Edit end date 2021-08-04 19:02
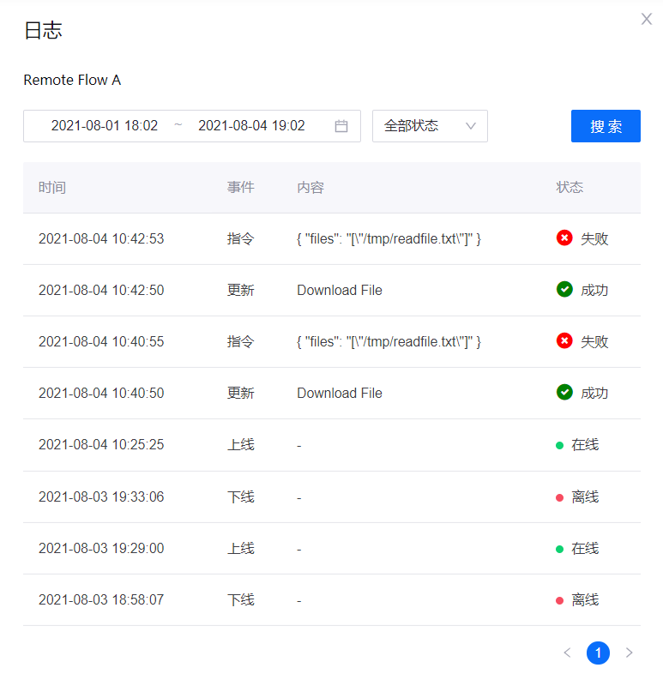Viewport: 663px width, 686px height. click(x=251, y=126)
